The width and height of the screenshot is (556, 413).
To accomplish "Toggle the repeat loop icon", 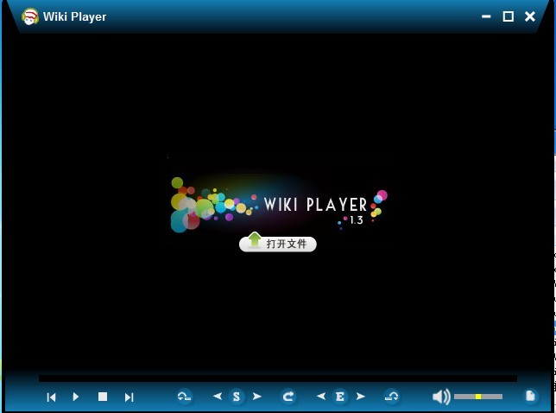I will tap(288, 397).
